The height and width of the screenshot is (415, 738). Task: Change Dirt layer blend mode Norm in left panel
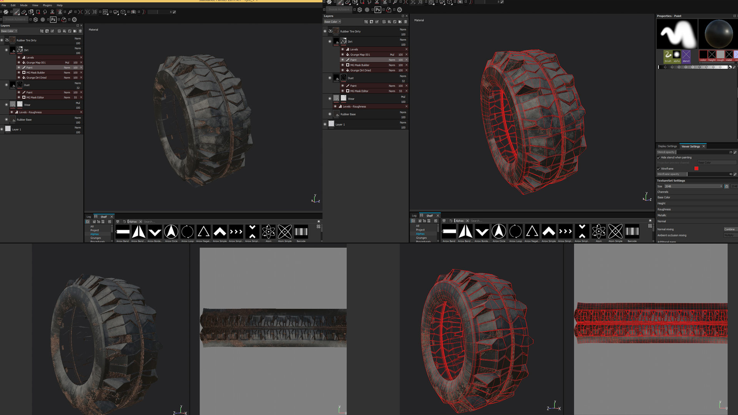tap(78, 48)
